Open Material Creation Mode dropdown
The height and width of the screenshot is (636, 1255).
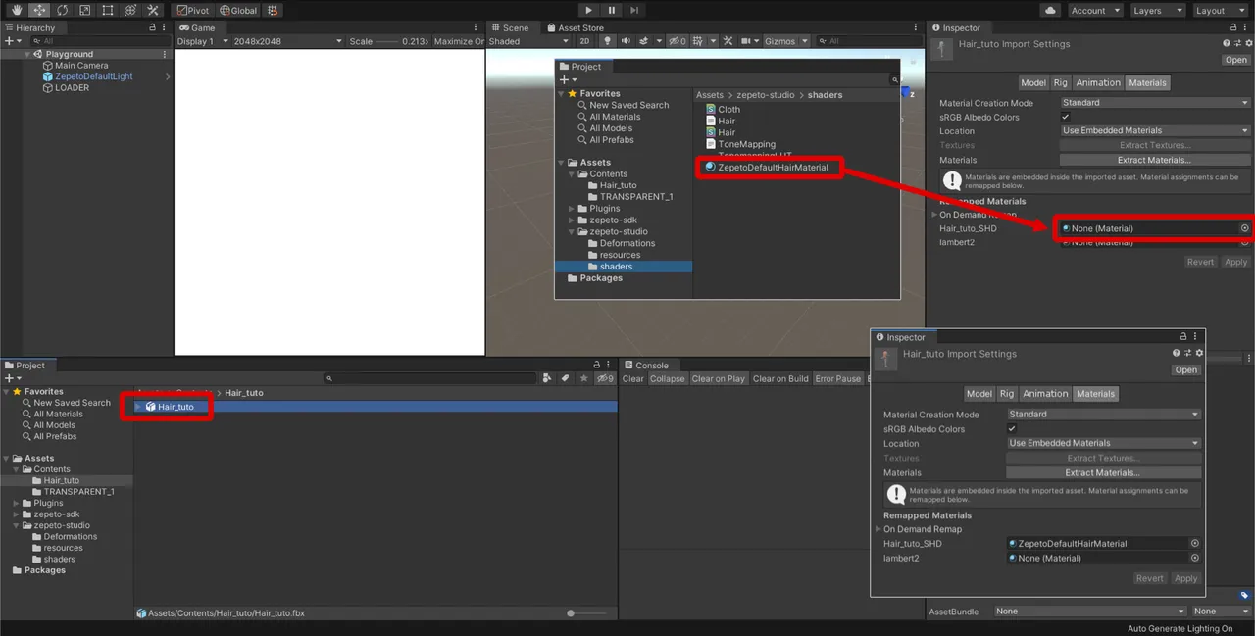(1154, 103)
